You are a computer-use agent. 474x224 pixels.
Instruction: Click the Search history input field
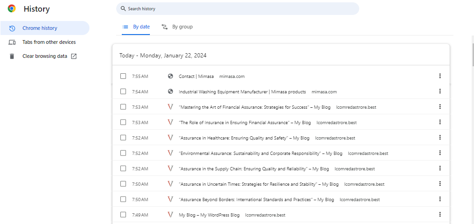click(x=239, y=9)
